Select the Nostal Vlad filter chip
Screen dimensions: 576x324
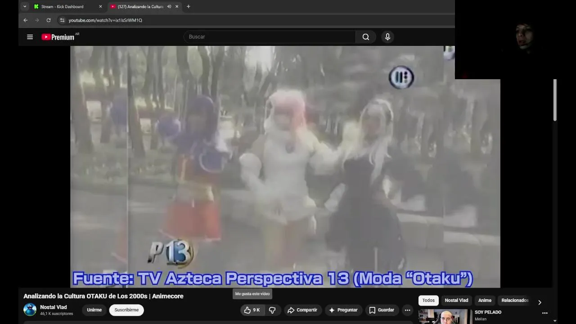point(456,301)
